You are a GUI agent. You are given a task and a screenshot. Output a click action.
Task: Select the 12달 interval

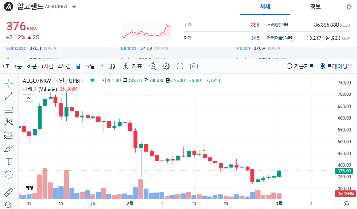tap(90, 66)
